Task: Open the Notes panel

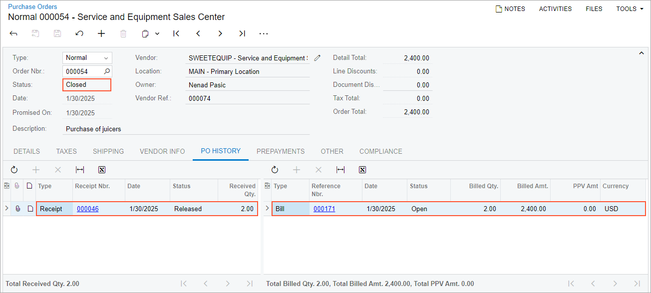Action: click(510, 8)
